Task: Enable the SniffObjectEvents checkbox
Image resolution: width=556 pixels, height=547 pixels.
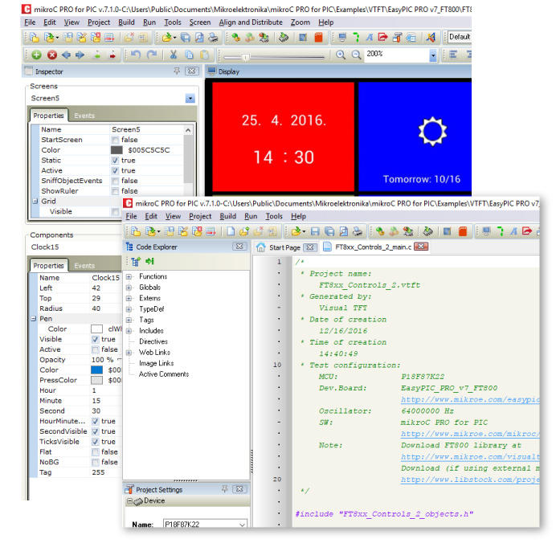Action: [115, 182]
